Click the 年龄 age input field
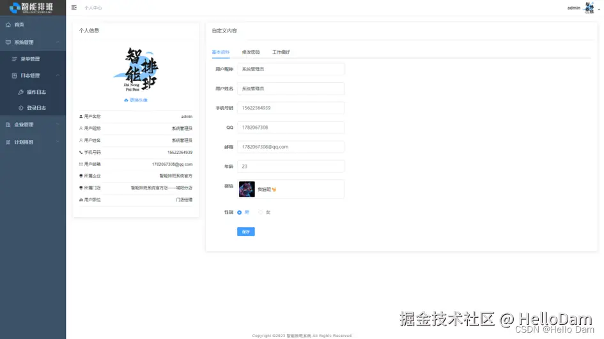This screenshot has height=339, width=604. coord(291,166)
